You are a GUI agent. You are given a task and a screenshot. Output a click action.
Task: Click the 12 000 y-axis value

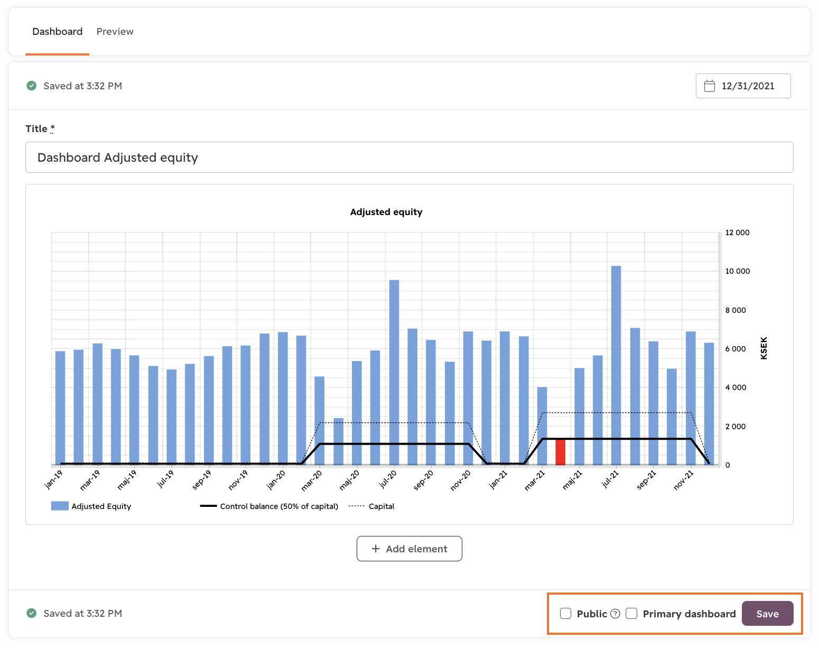[x=738, y=233]
